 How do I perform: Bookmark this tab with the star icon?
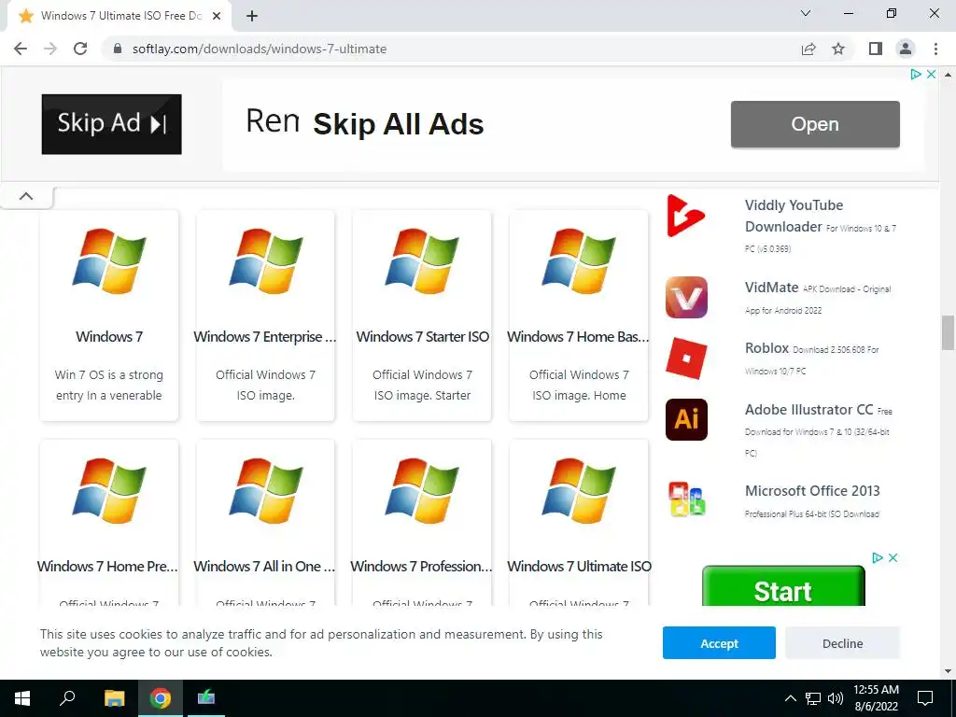coord(838,49)
